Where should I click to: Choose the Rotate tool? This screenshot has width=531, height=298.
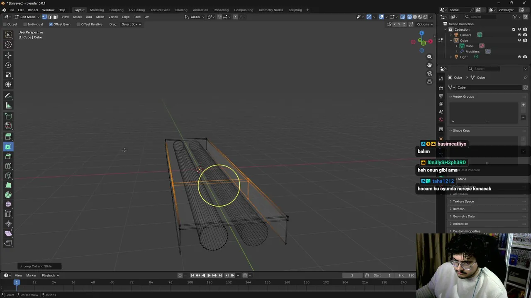coord(8,65)
